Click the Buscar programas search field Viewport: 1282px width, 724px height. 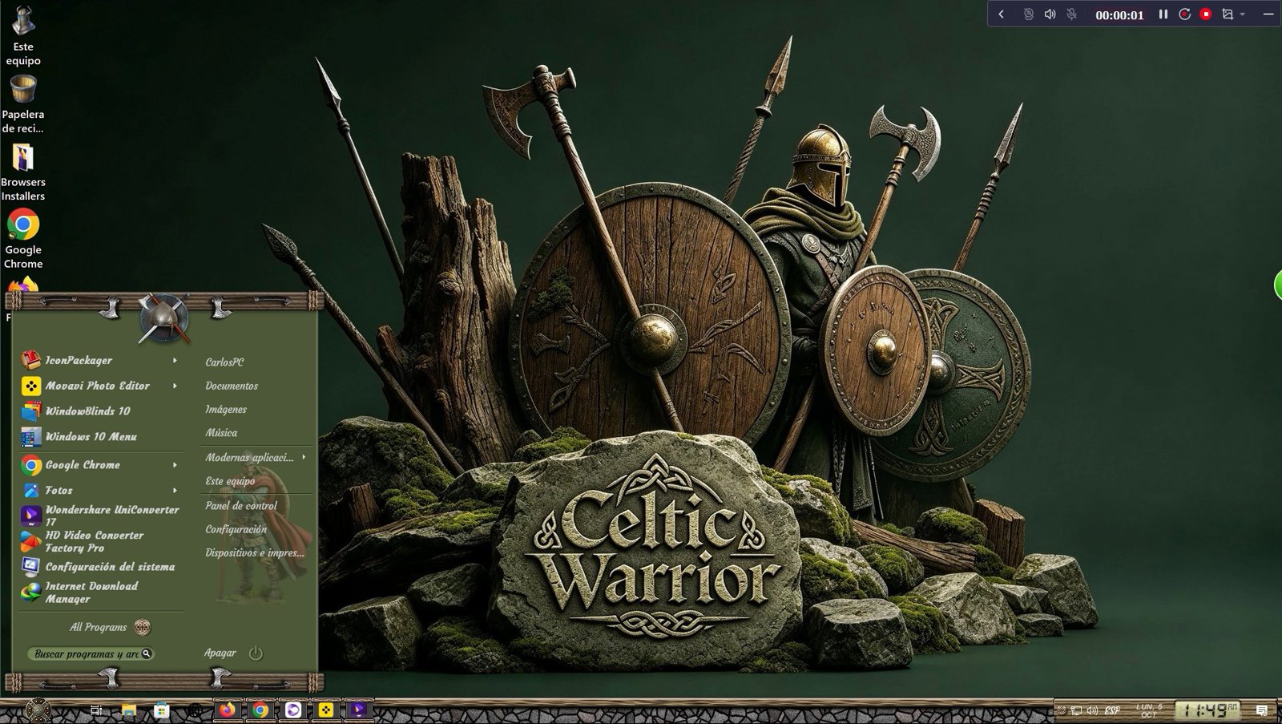coord(90,653)
